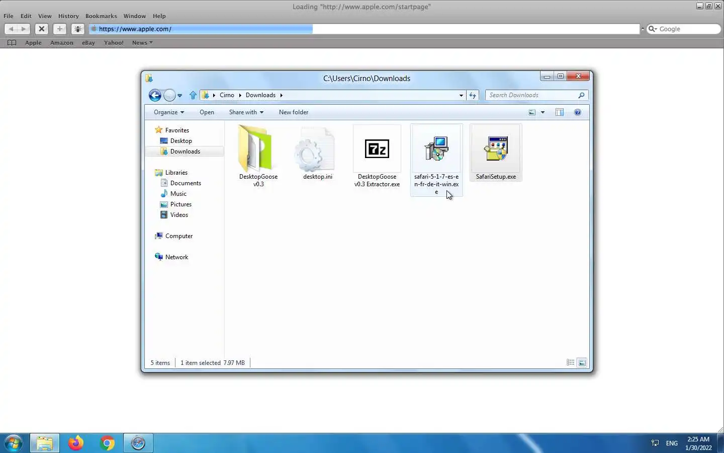Open News bookmarks dropdown
This screenshot has height=453, width=724.
tap(142, 43)
